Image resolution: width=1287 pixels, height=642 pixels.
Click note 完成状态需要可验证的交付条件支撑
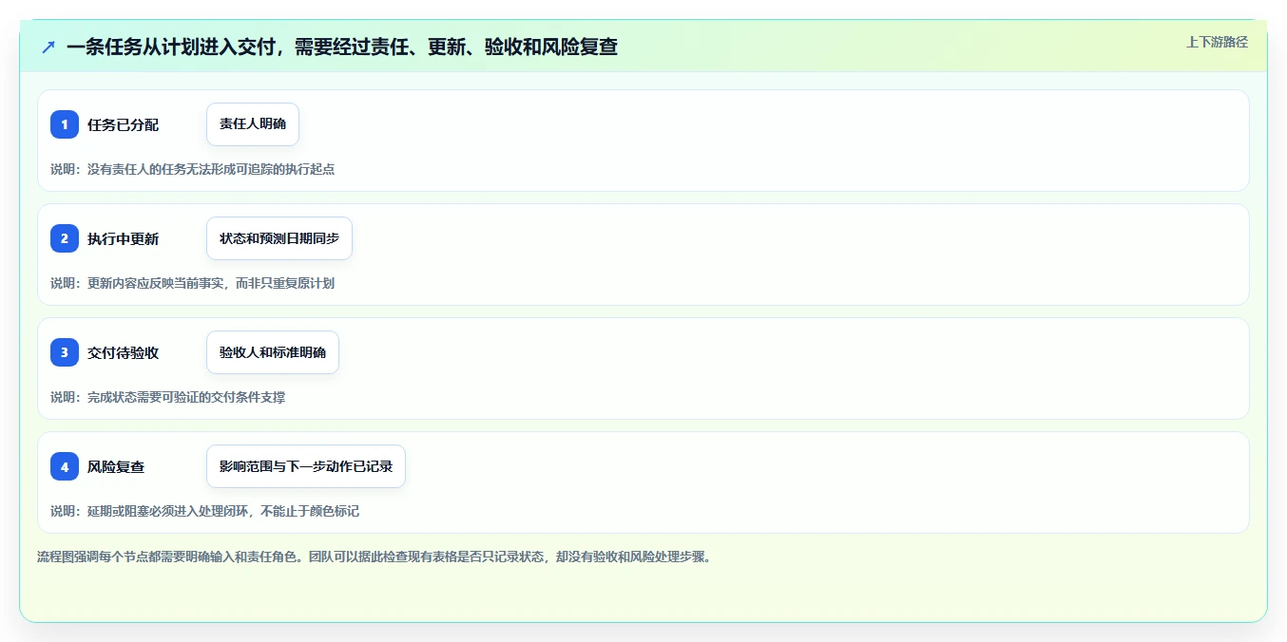pyautogui.click(x=167, y=397)
